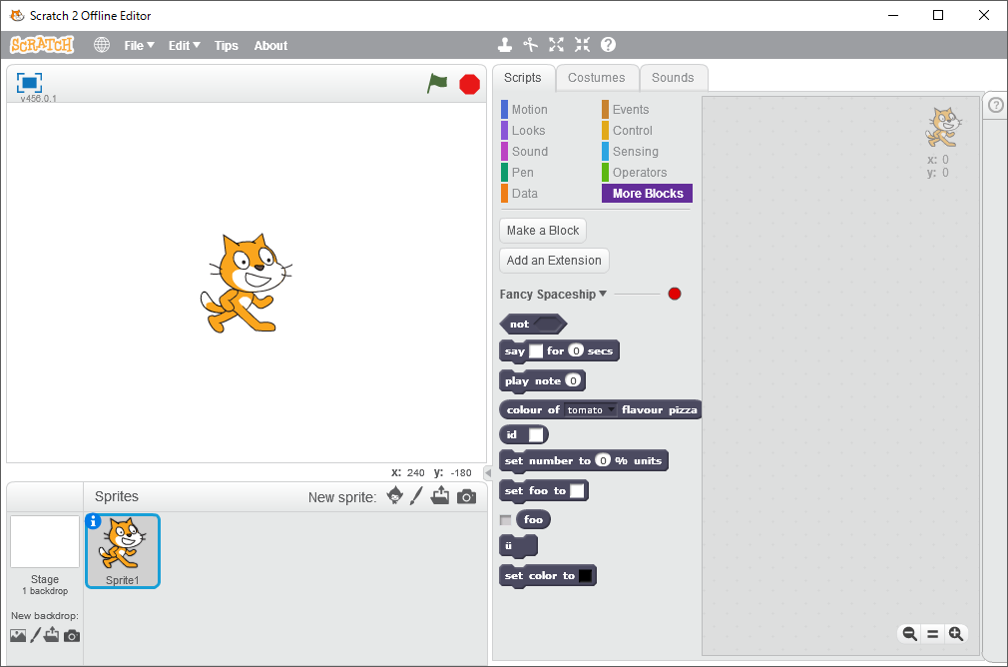This screenshot has height=667, width=1008.
Task: Collapse the stage with small arrow
Action: [487, 472]
